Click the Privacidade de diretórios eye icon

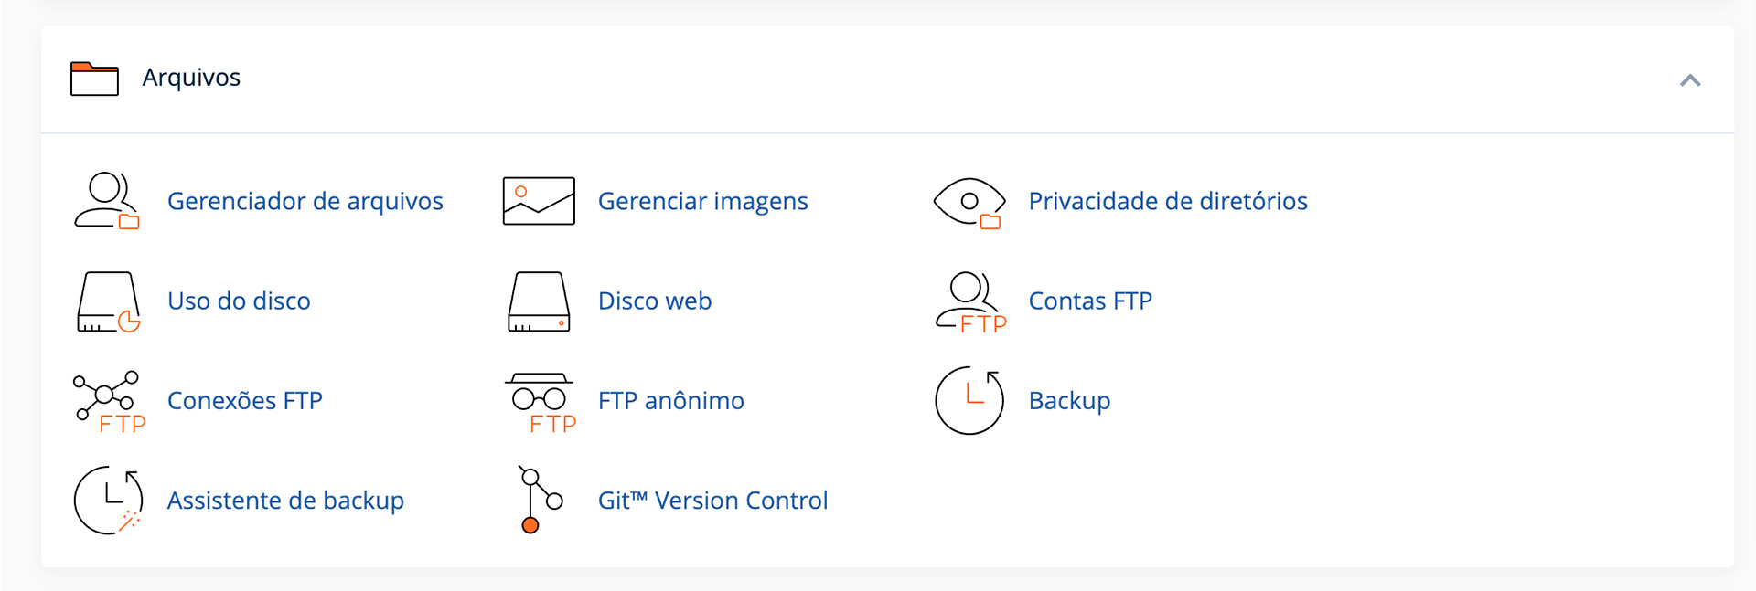tap(969, 200)
